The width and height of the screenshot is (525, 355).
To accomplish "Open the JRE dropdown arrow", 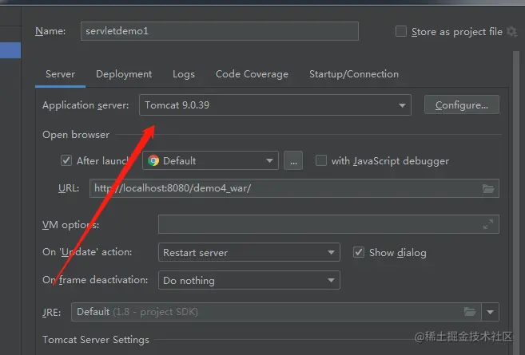I will [x=490, y=312].
